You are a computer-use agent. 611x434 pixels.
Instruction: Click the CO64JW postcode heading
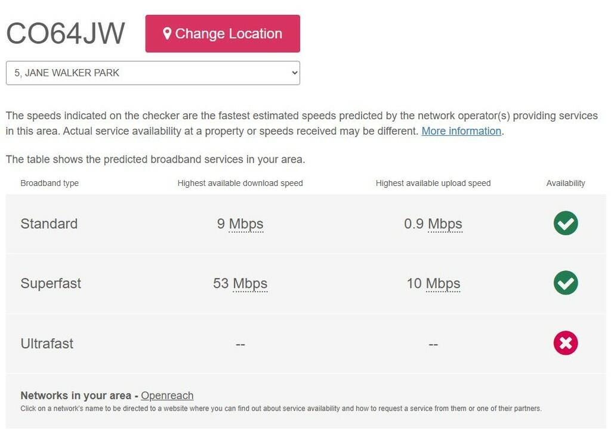[x=66, y=33]
